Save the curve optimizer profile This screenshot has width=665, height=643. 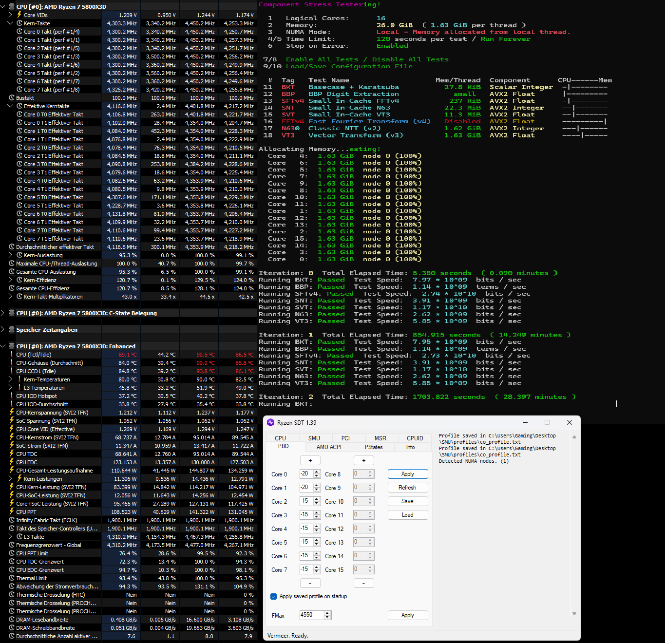[x=408, y=501]
